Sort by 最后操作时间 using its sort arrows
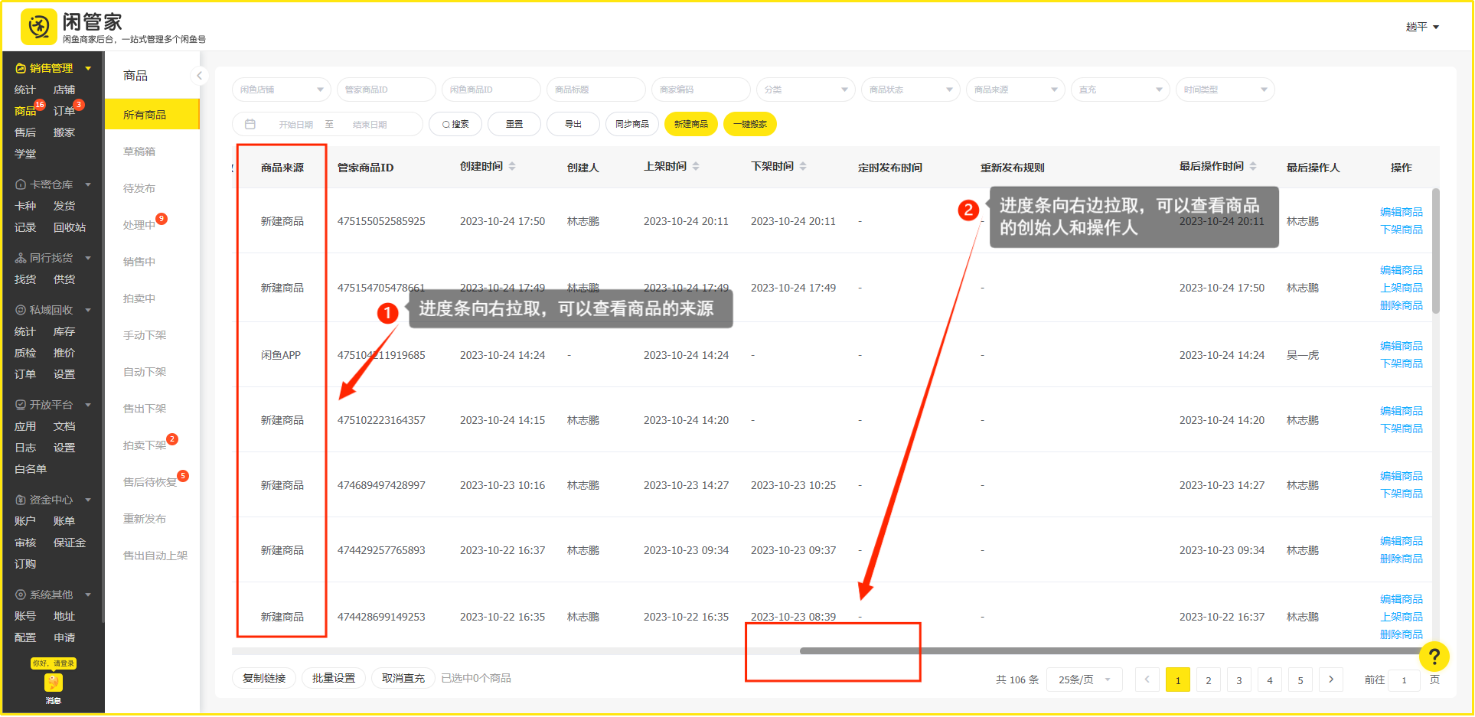 pos(1253,166)
